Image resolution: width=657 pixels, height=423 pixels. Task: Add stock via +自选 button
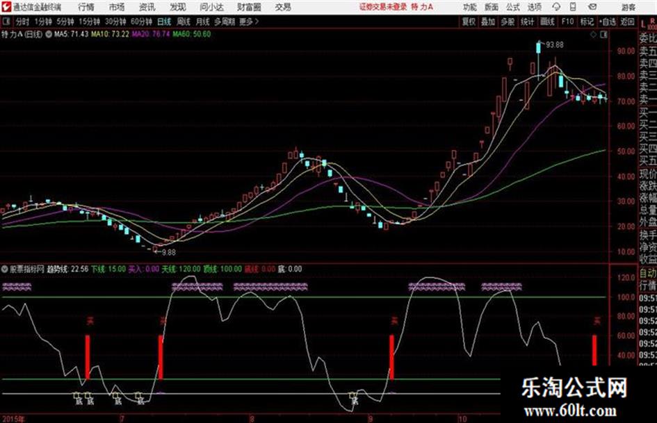[608, 22]
